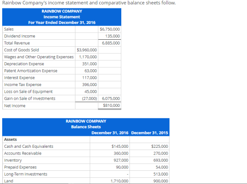Click the patent amortization value 63,000
The image size is (247, 184).
pyautogui.click(x=90, y=71)
